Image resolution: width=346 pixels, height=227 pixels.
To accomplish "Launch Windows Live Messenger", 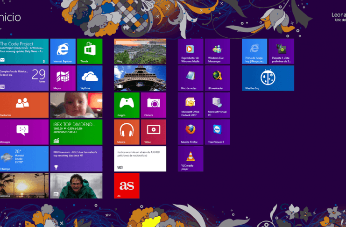I will (x=218, y=51).
